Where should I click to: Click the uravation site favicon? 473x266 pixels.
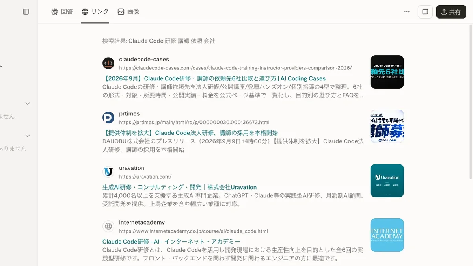click(x=108, y=172)
